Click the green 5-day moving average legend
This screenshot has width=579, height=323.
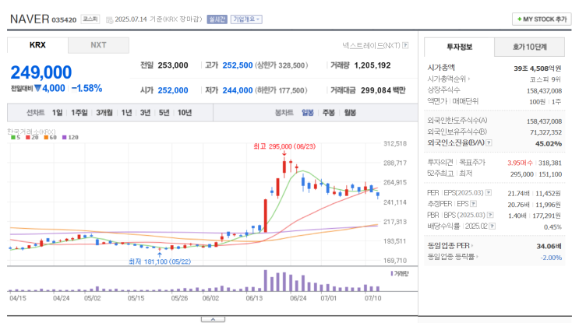pyautogui.click(x=16, y=137)
